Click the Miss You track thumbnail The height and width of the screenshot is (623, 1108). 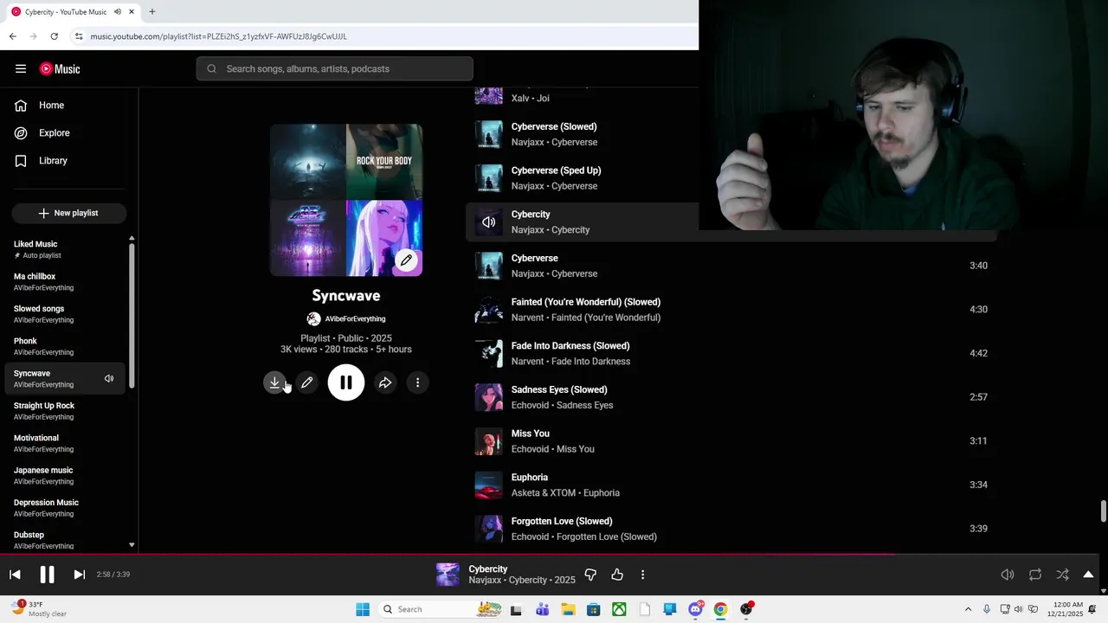click(x=489, y=441)
